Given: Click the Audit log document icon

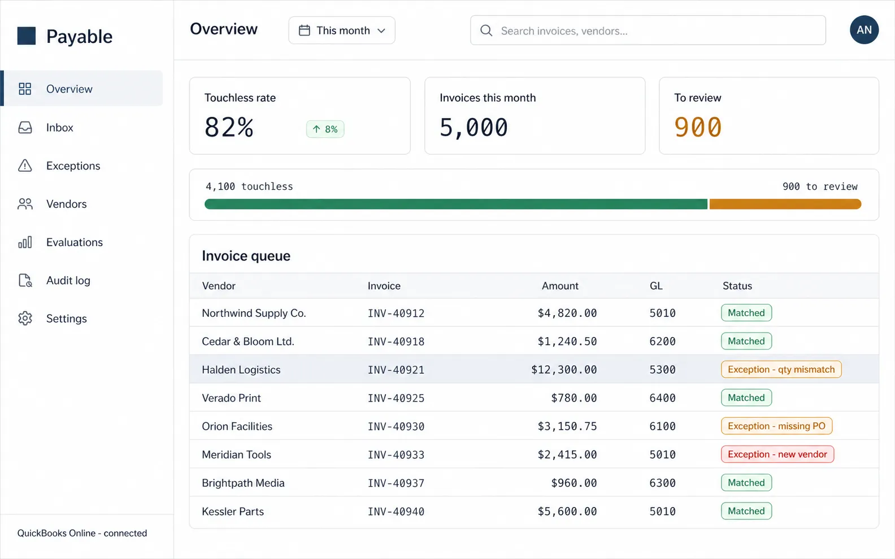Looking at the screenshot, I should click(25, 280).
